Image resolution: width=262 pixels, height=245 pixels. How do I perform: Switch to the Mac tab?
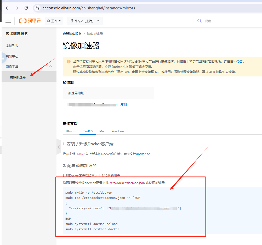pyautogui.click(x=102, y=131)
